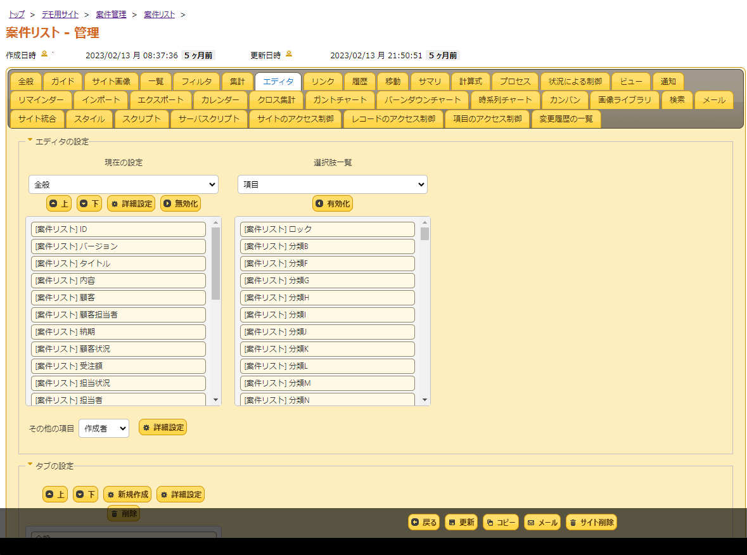Click the up arrow button above current settings list
The height and width of the screenshot is (555, 747).
(59, 203)
